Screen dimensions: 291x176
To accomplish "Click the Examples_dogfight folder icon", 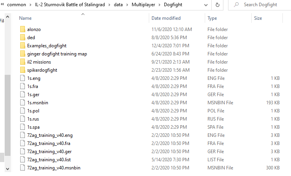I will tap(23, 46).
